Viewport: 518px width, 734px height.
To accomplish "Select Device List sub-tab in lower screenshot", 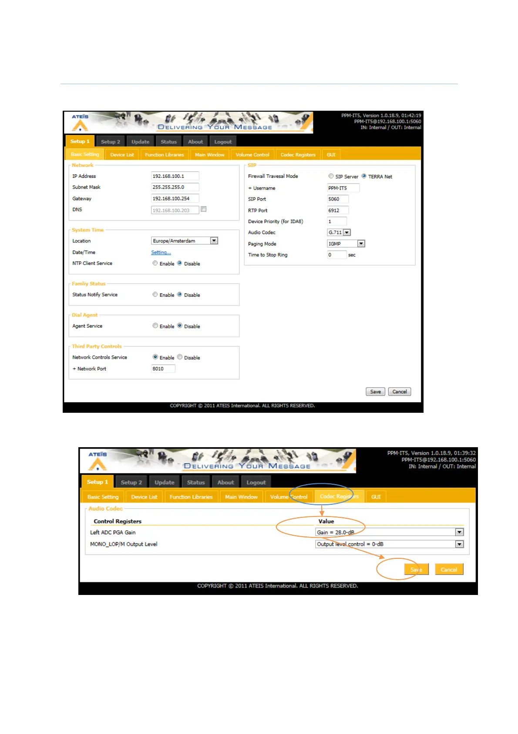I will pyautogui.click(x=144, y=496).
